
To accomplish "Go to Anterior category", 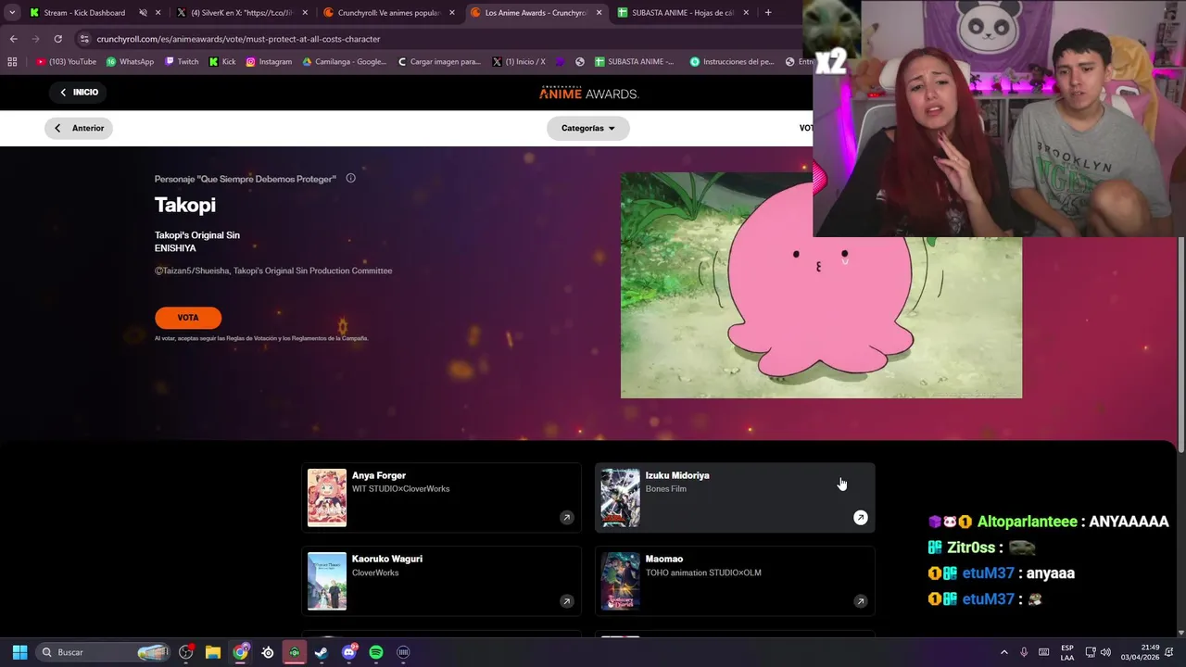I will click(x=79, y=128).
